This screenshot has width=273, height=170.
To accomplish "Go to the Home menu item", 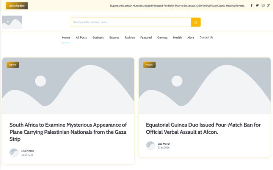I will click(66, 37).
